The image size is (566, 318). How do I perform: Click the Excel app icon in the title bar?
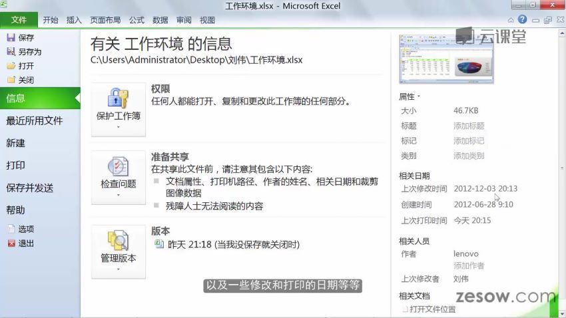(x=3, y=4)
